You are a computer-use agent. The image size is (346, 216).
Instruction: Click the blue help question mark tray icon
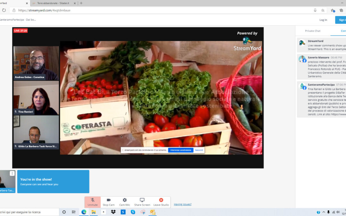318,212
